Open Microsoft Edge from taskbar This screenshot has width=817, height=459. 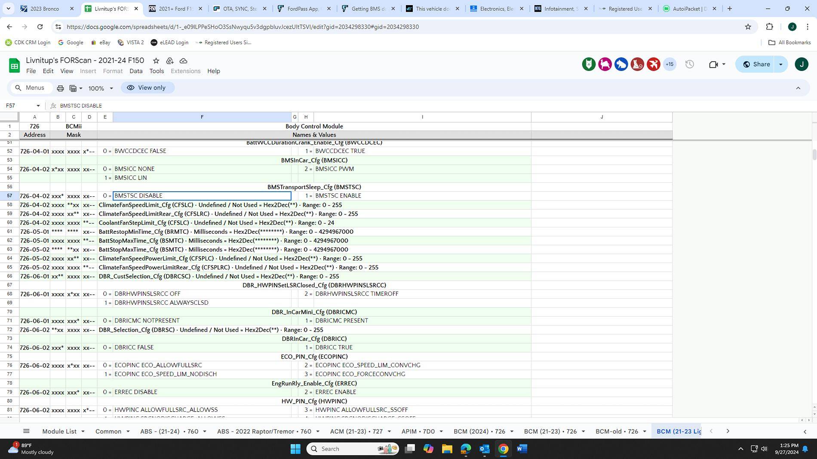tap(466, 449)
